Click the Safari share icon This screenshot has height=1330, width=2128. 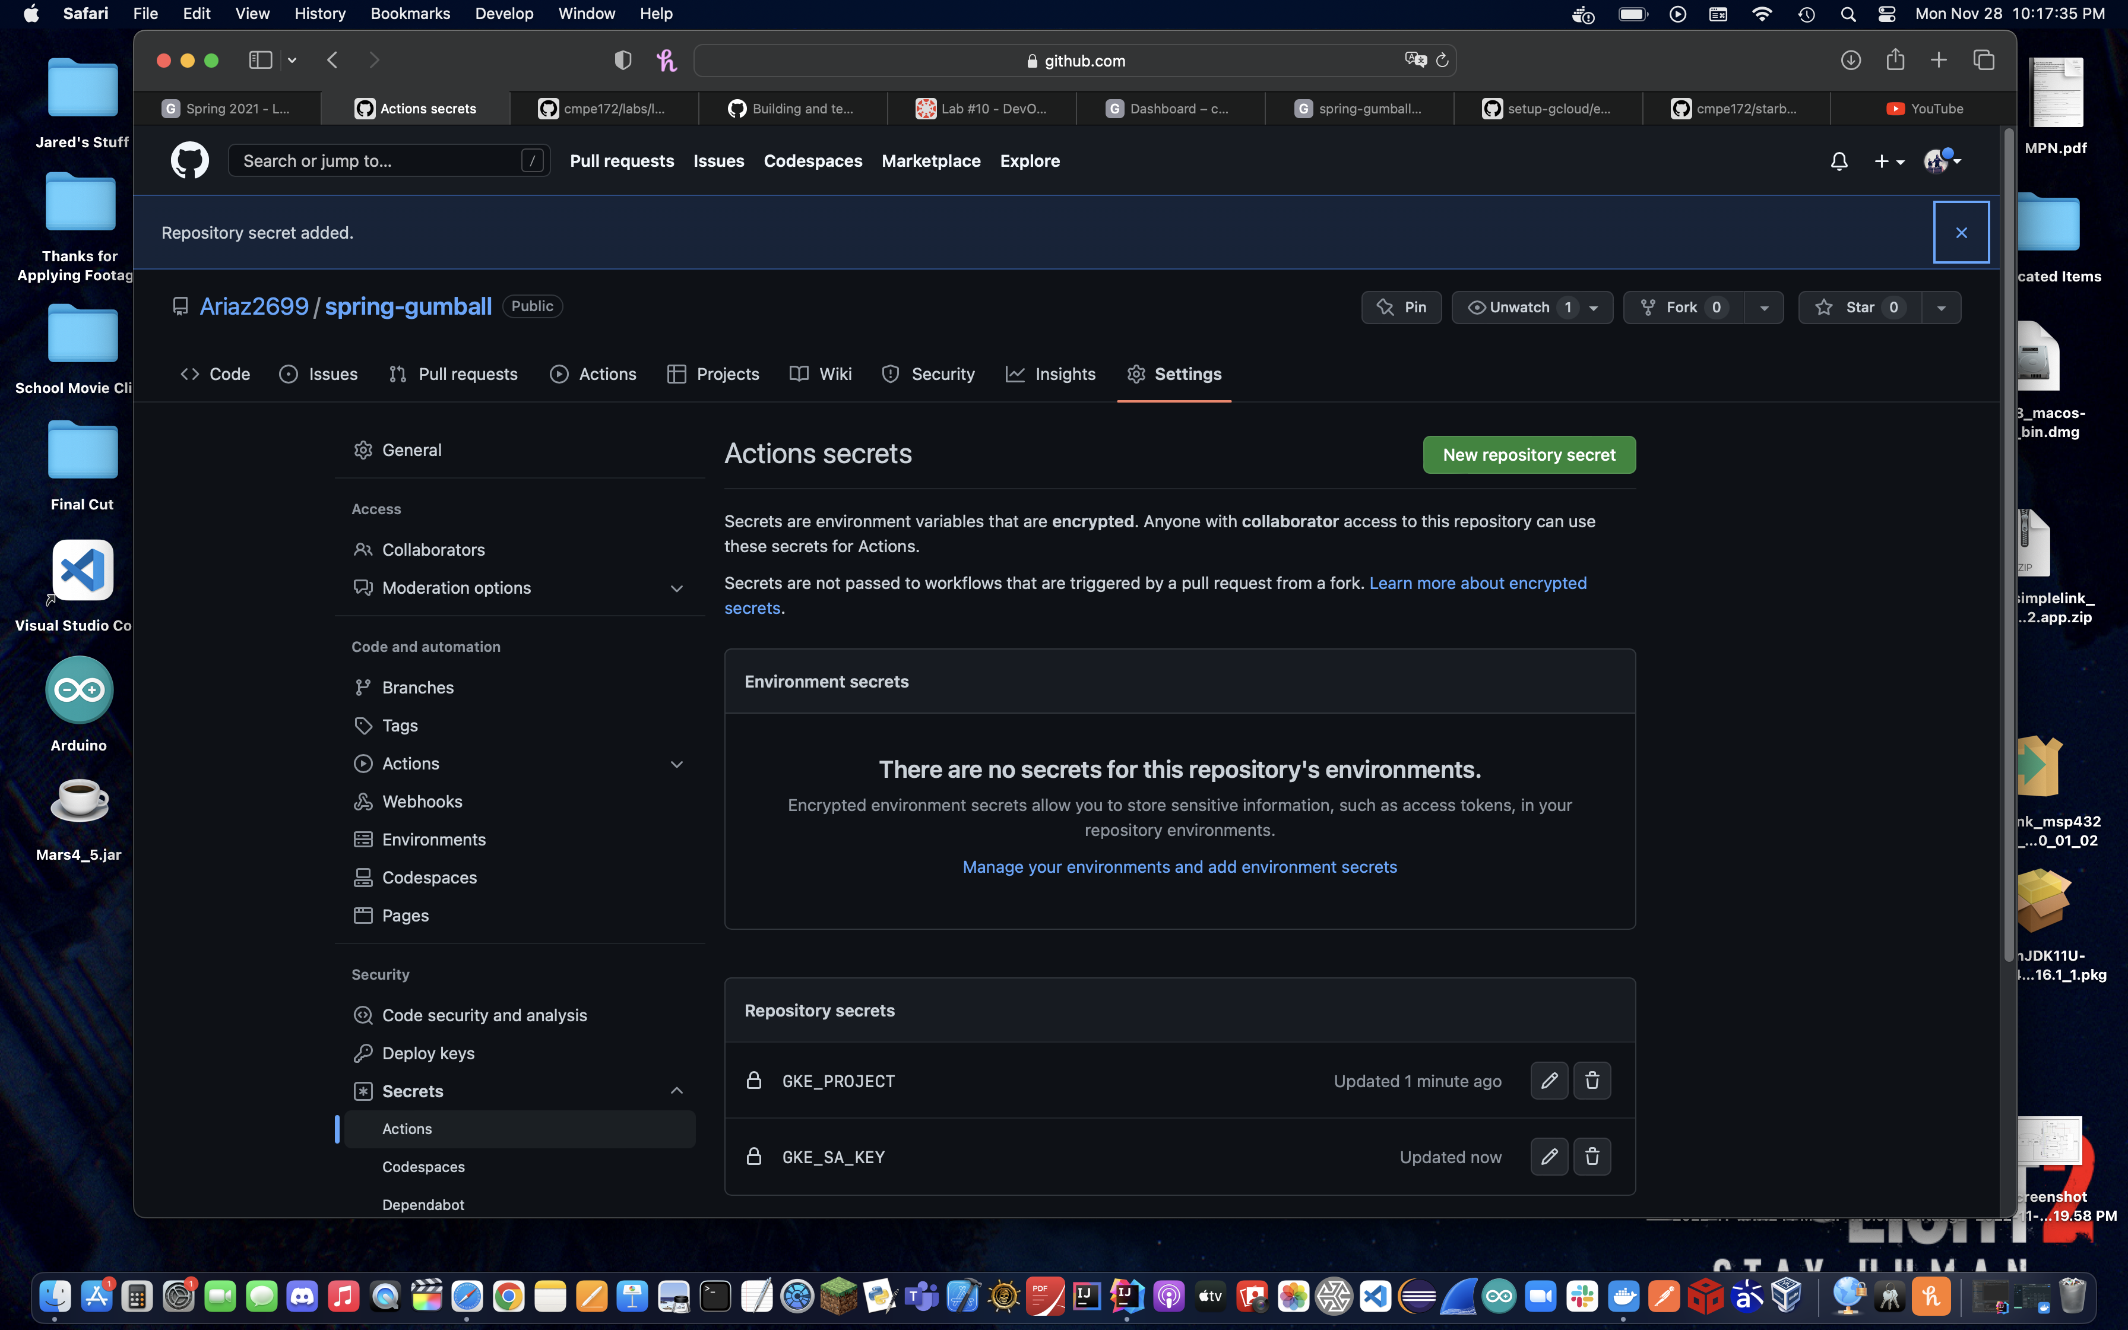coord(1895,60)
